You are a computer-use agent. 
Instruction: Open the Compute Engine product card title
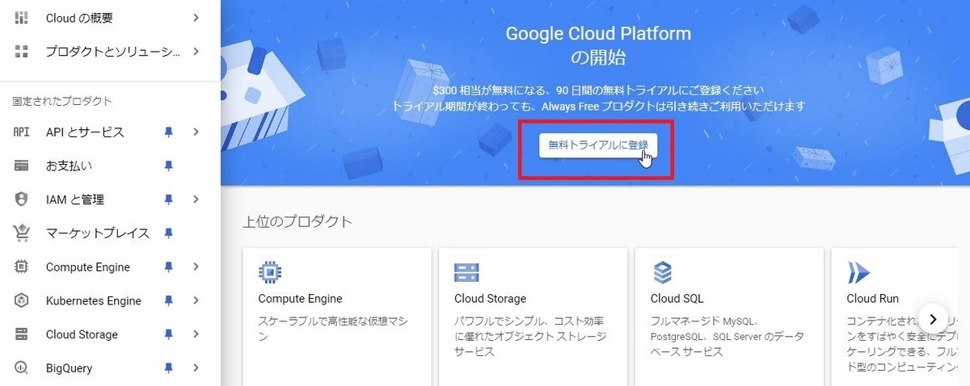click(x=300, y=299)
